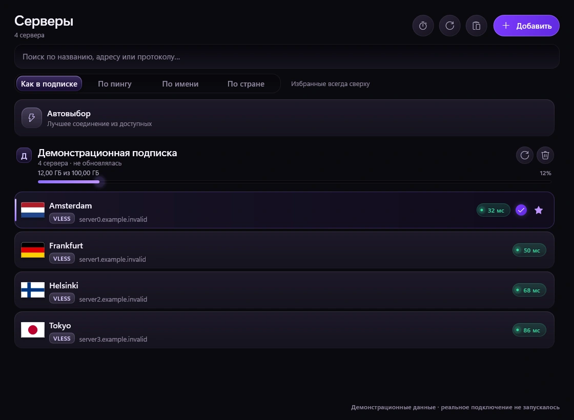Focus the server search field
Viewport: 574px width, 420px height.
point(286,57)
